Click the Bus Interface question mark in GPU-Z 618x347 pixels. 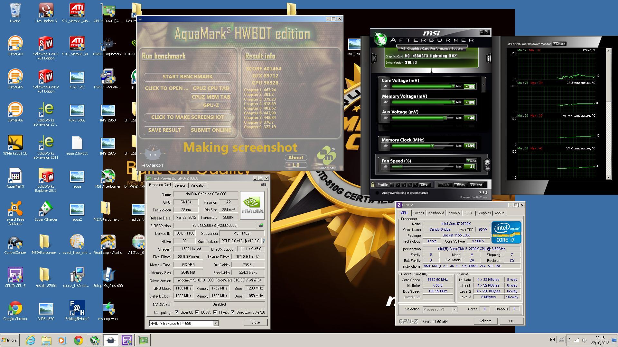point(264,241)
